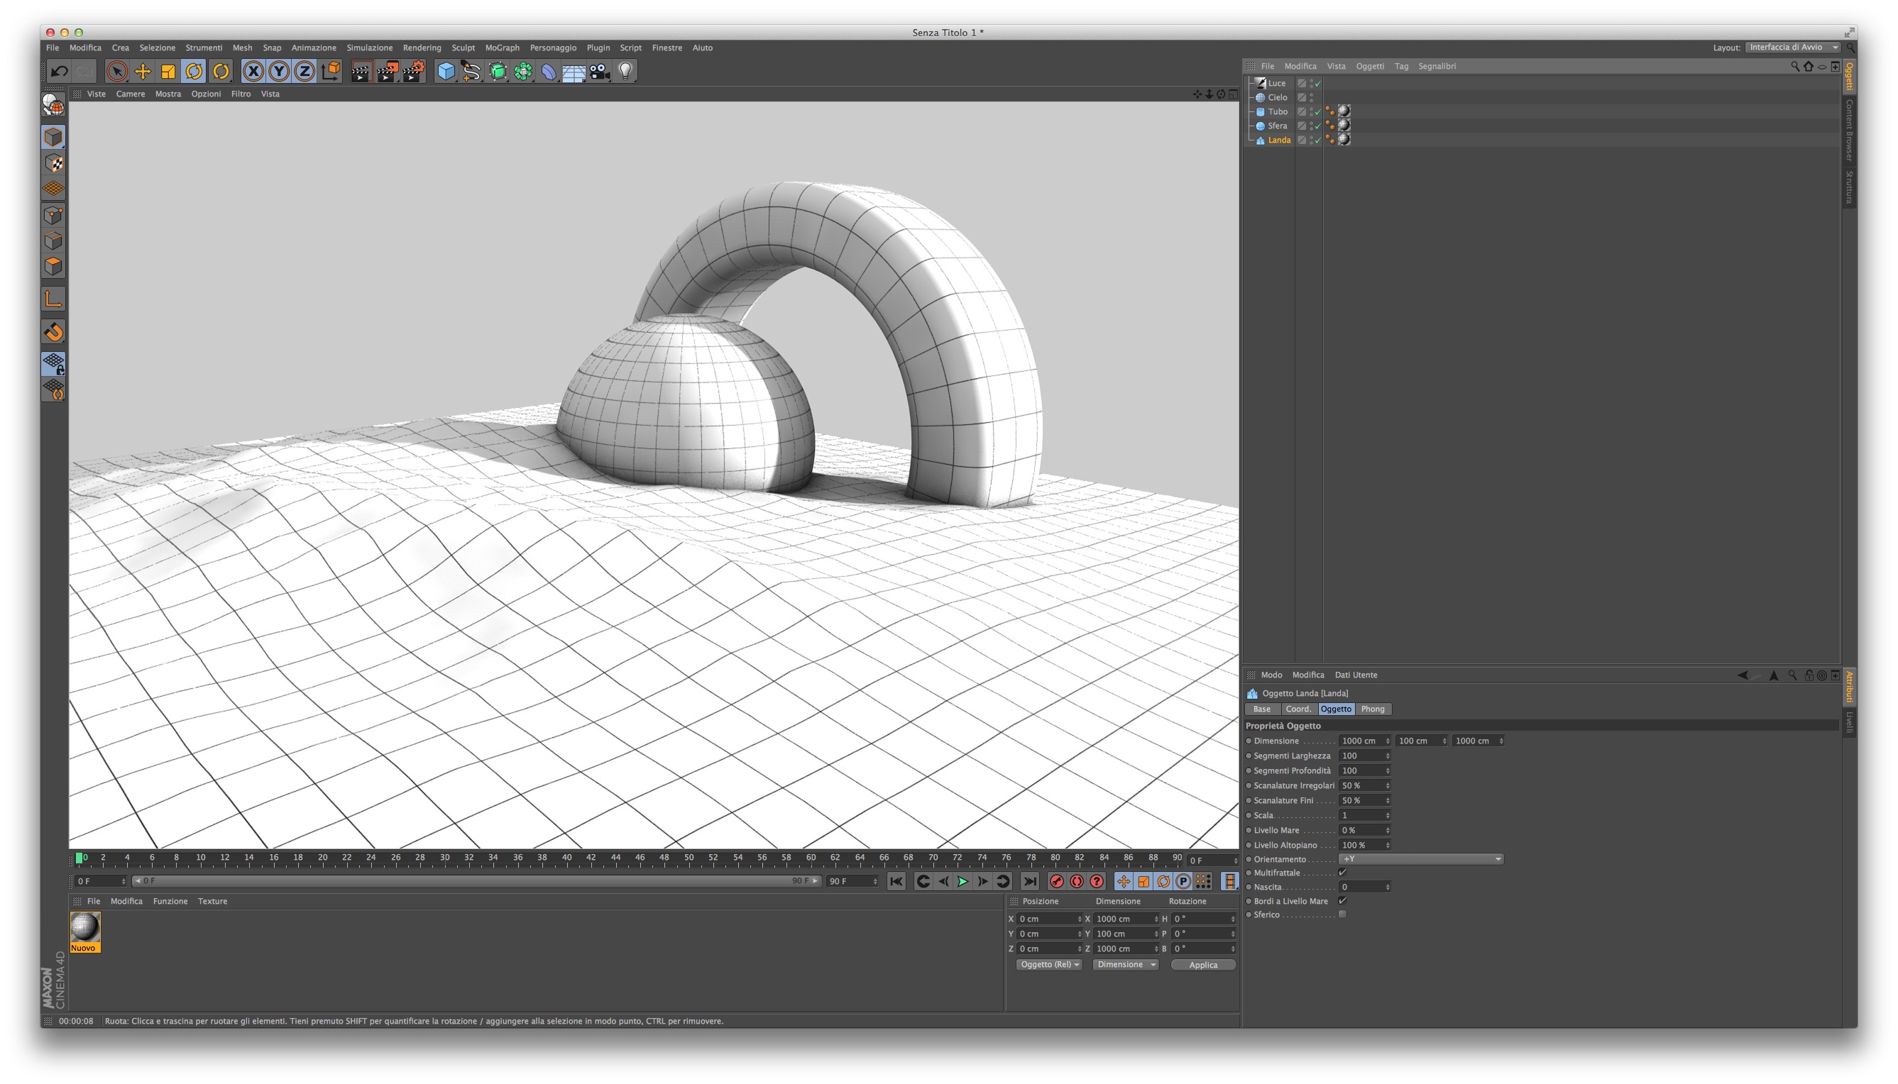This screenshot has height=1084, width=1898.
Task: Uncheck Bordi a Livello Mare
Action: [1342, 901]
